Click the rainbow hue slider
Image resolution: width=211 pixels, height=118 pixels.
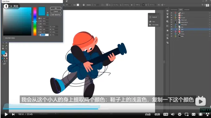pos(35,21)
